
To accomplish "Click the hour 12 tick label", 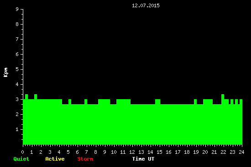I will 132,152.
